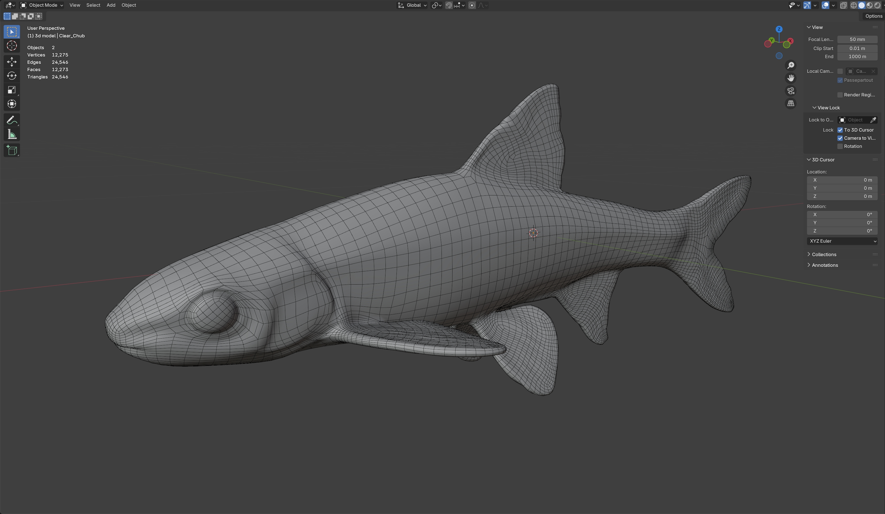Image resolution: width=885 pixels, height=514 pixels.
Task: Select the Measure tool
Action: pos(12,134)
